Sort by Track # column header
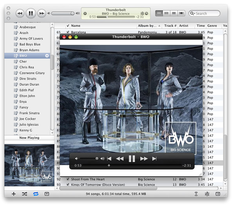The image size is (235, 206). coord(170,26)
